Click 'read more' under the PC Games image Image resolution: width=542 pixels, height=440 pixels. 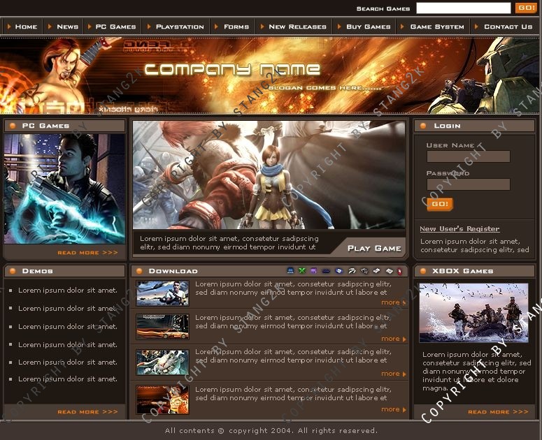click(x=87, y=253)
